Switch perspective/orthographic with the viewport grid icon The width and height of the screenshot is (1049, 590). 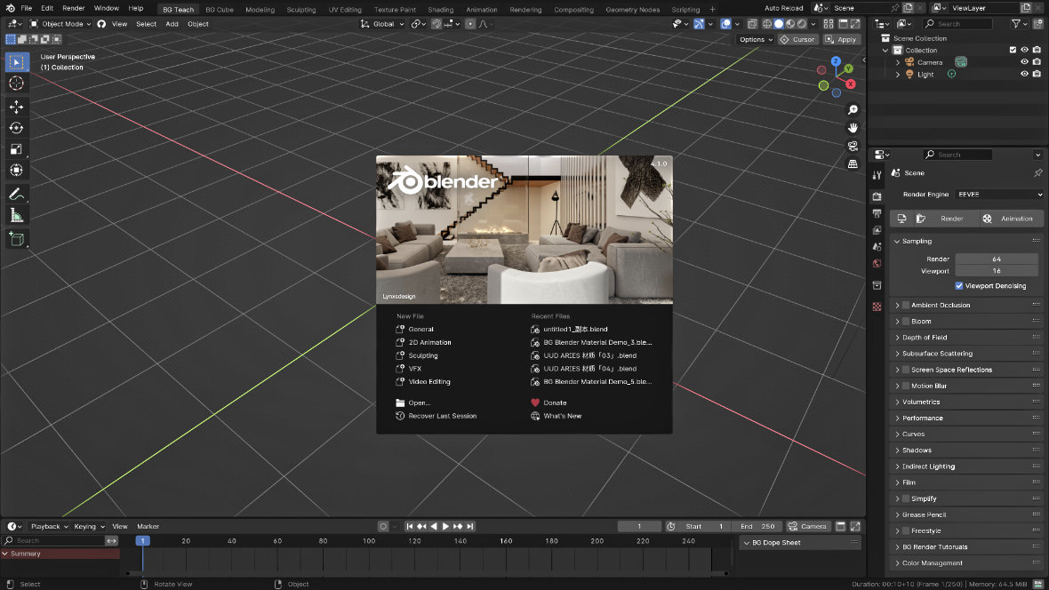coord(853,163)
